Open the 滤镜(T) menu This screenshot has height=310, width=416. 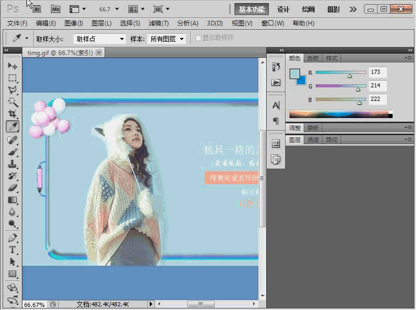tap(158, 23)
